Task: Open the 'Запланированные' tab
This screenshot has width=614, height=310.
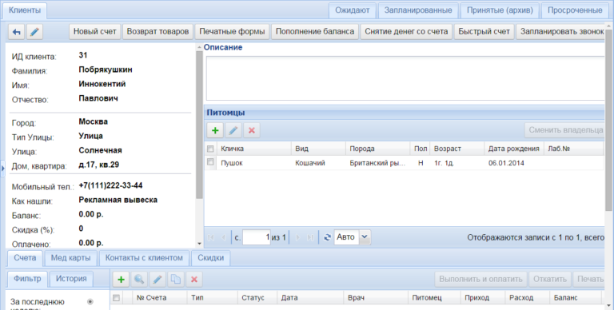Action: 418,10
